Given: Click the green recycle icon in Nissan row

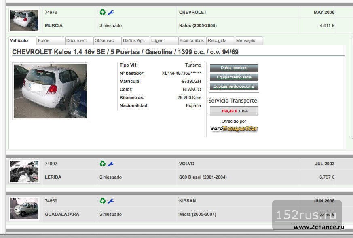Looking at the screenshot, I should (x=103, y=201).
